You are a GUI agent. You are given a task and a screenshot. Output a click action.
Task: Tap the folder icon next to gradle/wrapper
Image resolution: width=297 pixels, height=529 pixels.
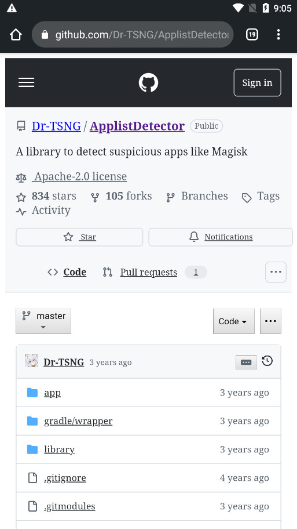(32, 421)
